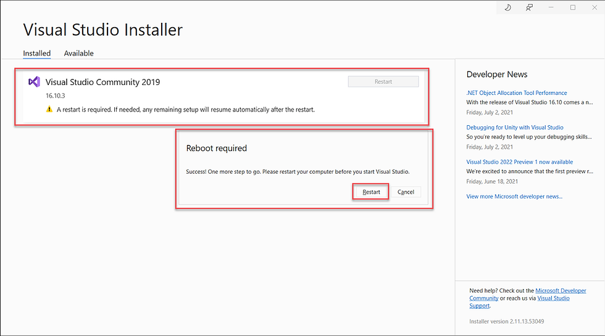The image size is (605, 336).
Task: Maximize the Visual Studio Installer window
Action: 573,7
